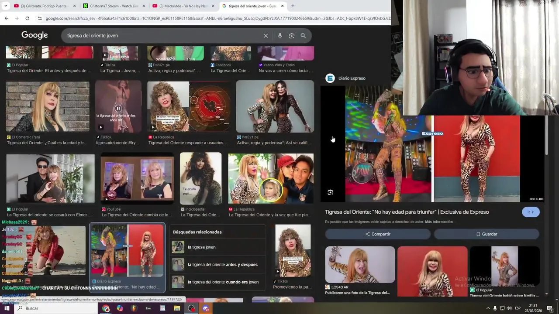Open TikTok Promoviendo la pa... thumbnail
This screenshot has width=559, height=314.
tap(293, 251)
